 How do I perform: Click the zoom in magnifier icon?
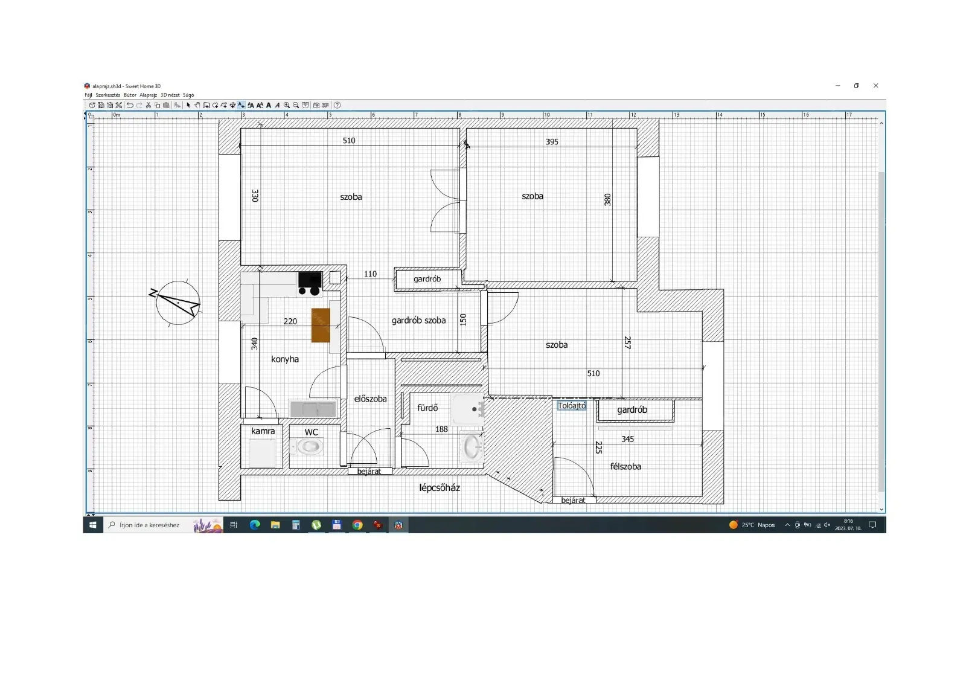tap(287, 105)
